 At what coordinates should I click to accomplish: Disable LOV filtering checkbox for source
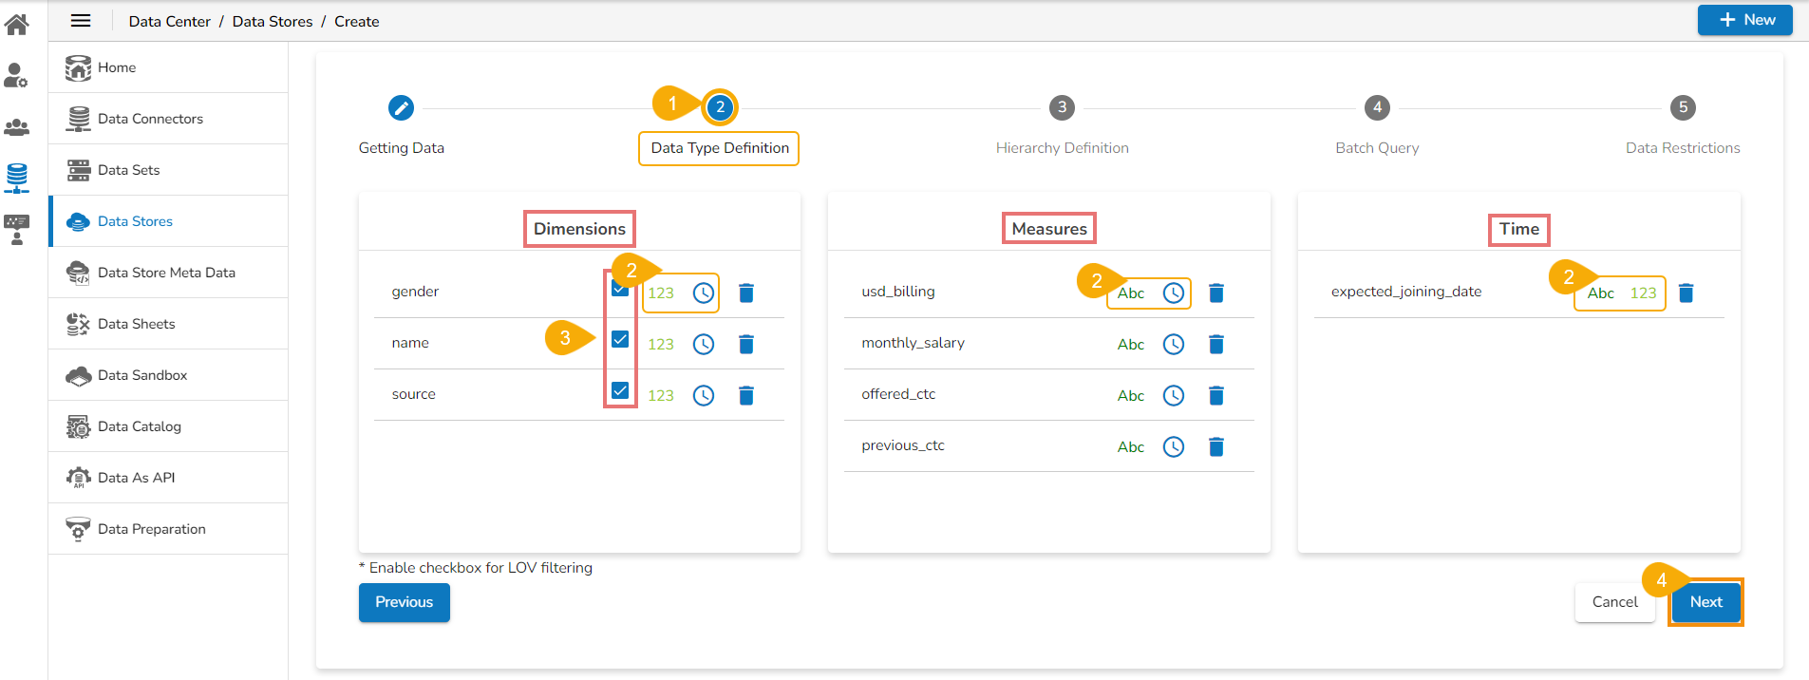(620, 390)
